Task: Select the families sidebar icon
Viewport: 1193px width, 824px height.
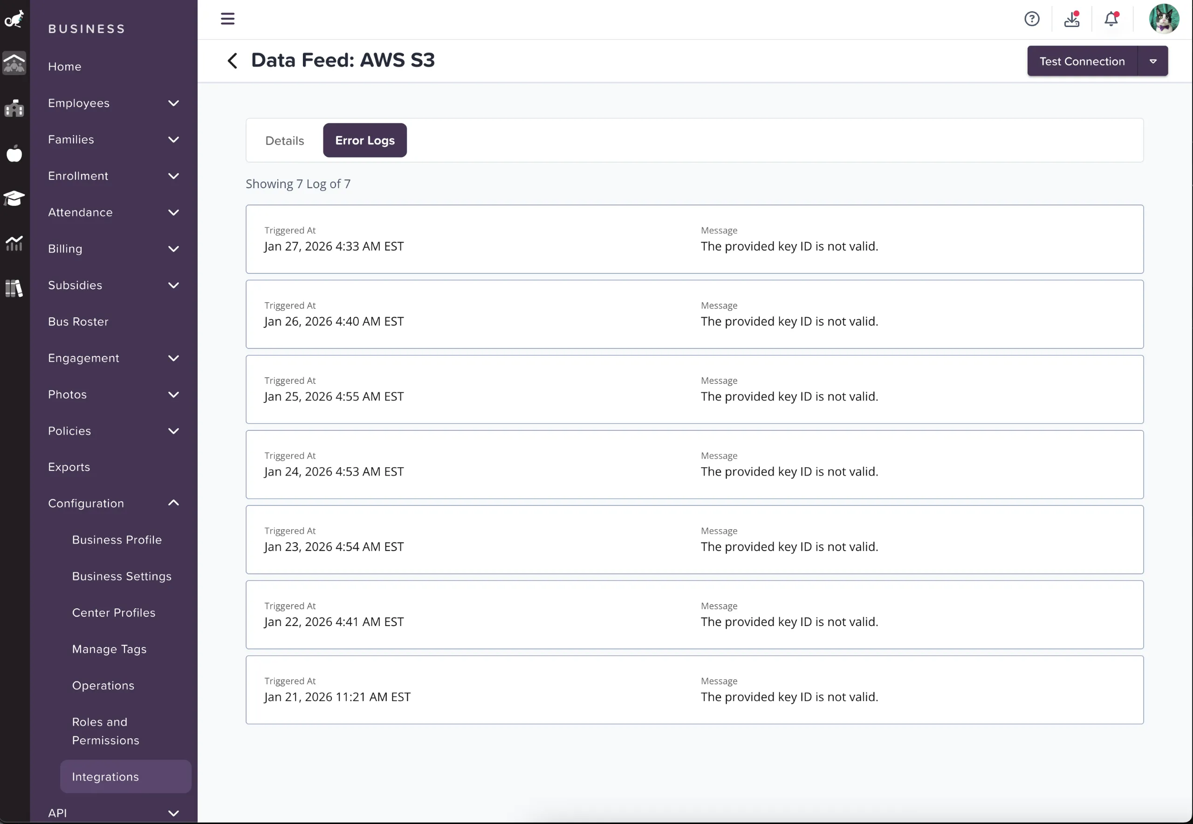Action: tap(14, 63)
